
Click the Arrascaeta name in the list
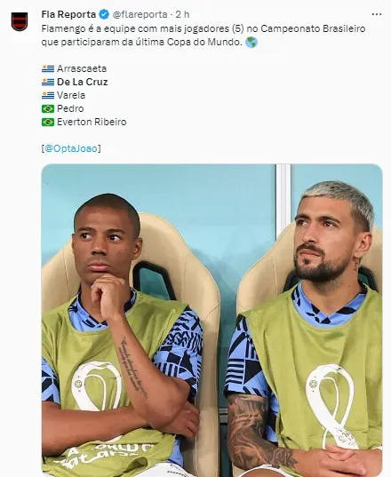82,68
